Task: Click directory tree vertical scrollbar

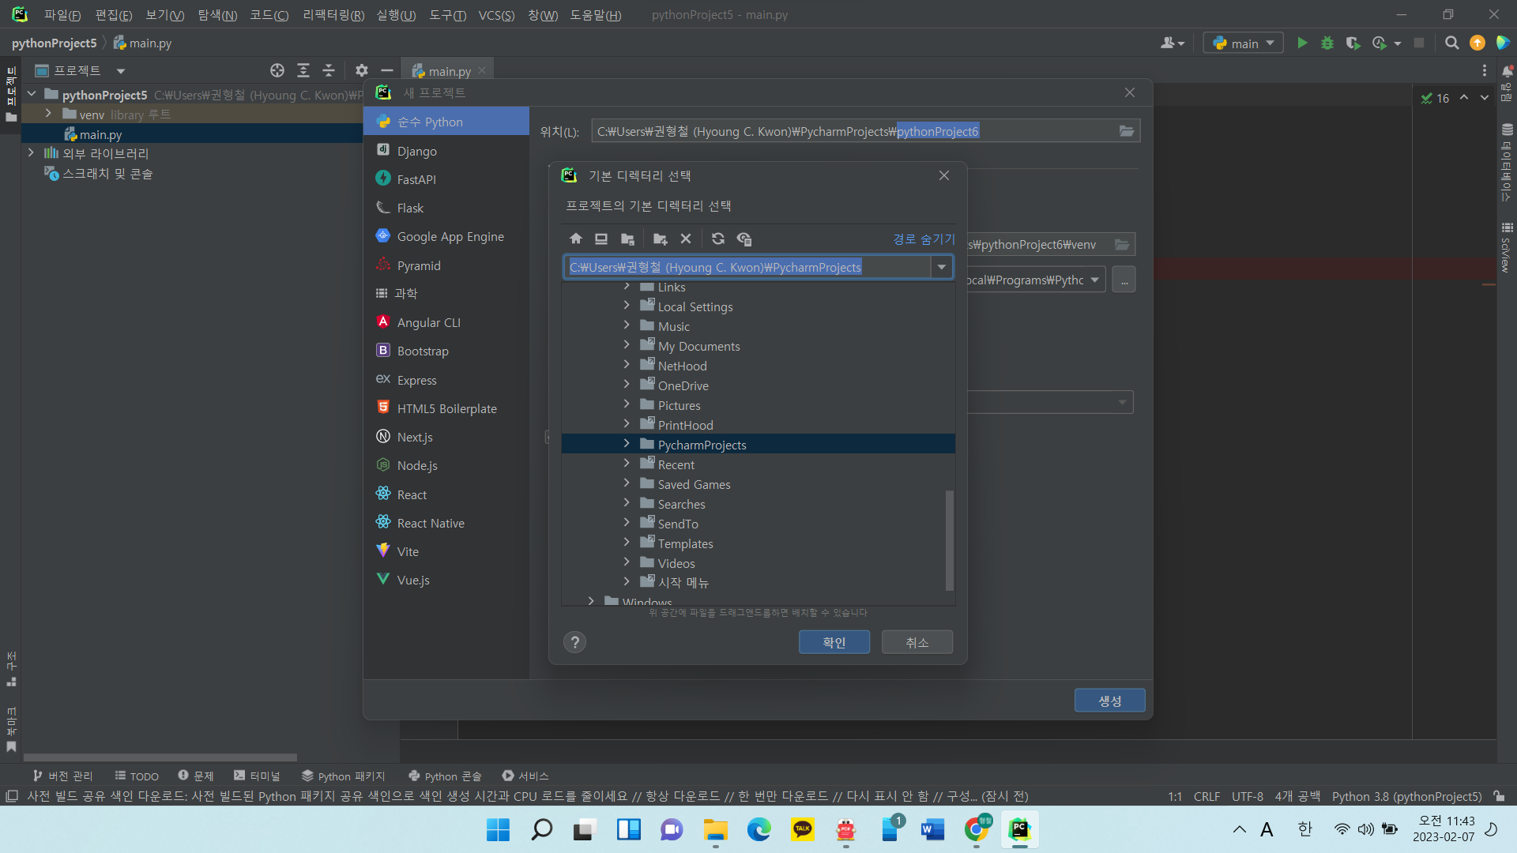Action: [949, 540]
